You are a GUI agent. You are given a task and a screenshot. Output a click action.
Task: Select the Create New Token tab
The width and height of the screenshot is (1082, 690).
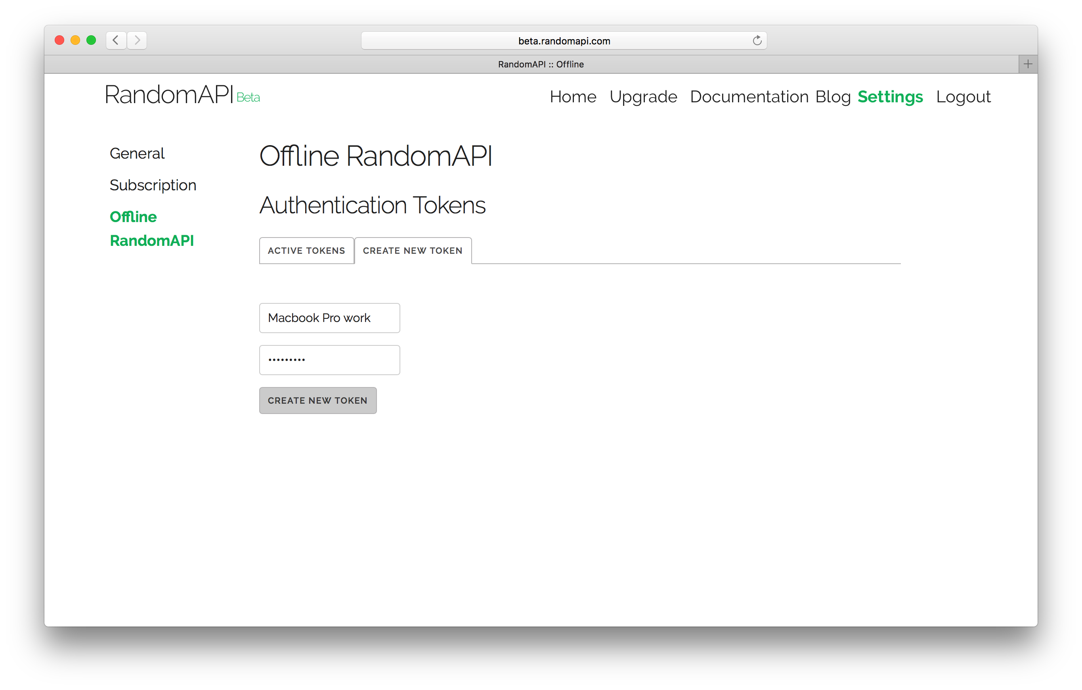413,250
